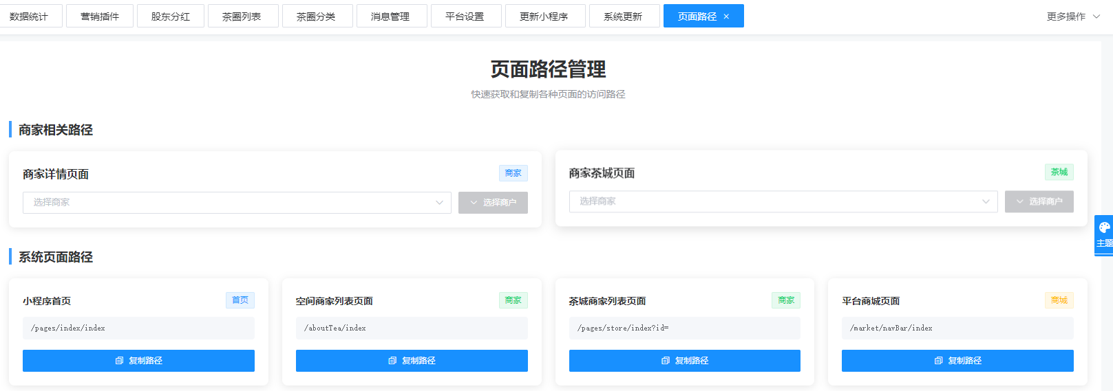Select the 茶圈列表 tab
The image size is (1113, 391).
(242, 16)
